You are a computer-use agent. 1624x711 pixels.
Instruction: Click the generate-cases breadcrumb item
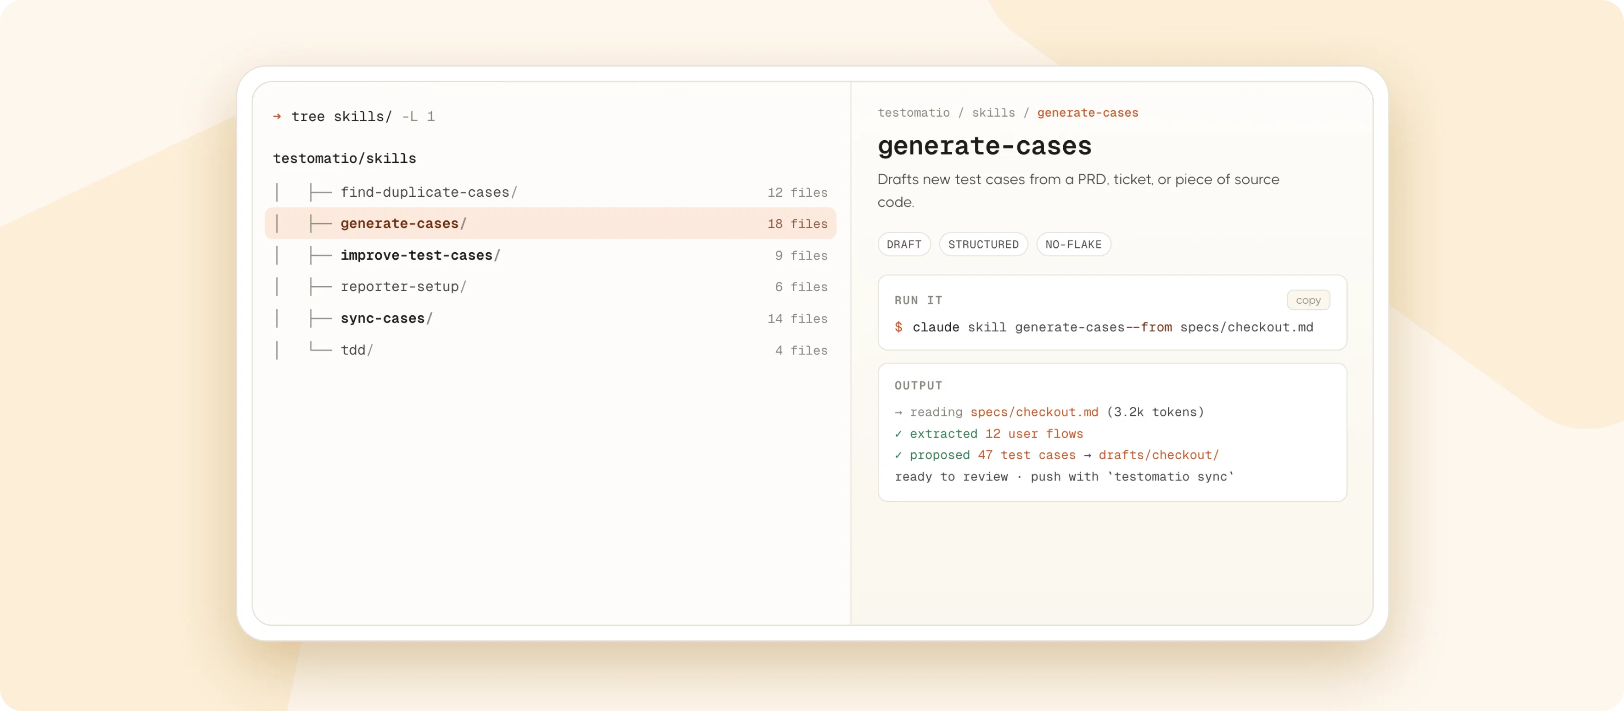tap(1087, 112)
